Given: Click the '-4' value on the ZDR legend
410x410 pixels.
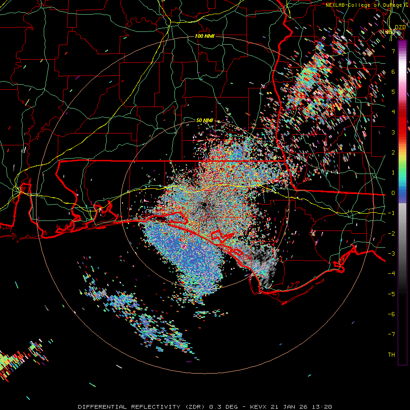Looking at the screenshot, I should pyautogui.click(x=391, y=273).
